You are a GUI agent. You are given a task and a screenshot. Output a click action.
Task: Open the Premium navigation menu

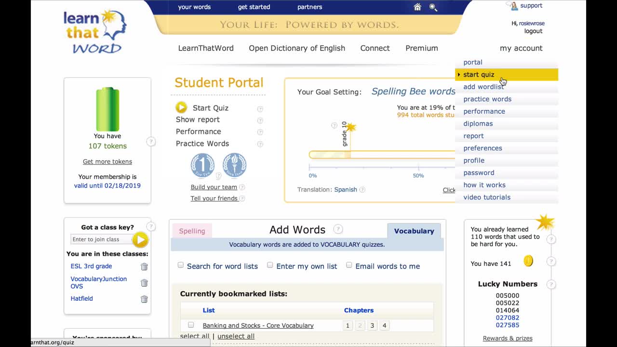click(422, 48)
